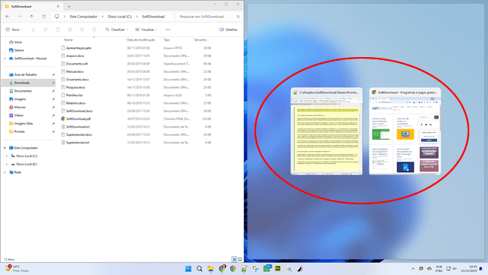Click the magnifier icon in Explorer search box
The width and height of the screenshot is (488, 275).
tap(238, 17)
